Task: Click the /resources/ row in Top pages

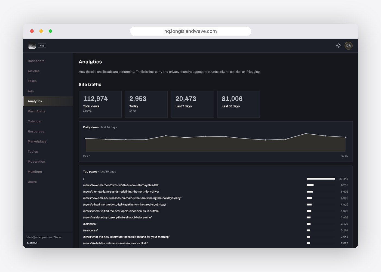Action: coord(216,230)
